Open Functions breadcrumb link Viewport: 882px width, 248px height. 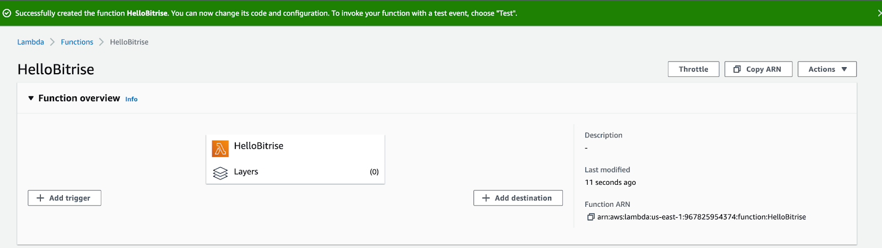pos(77,42)
